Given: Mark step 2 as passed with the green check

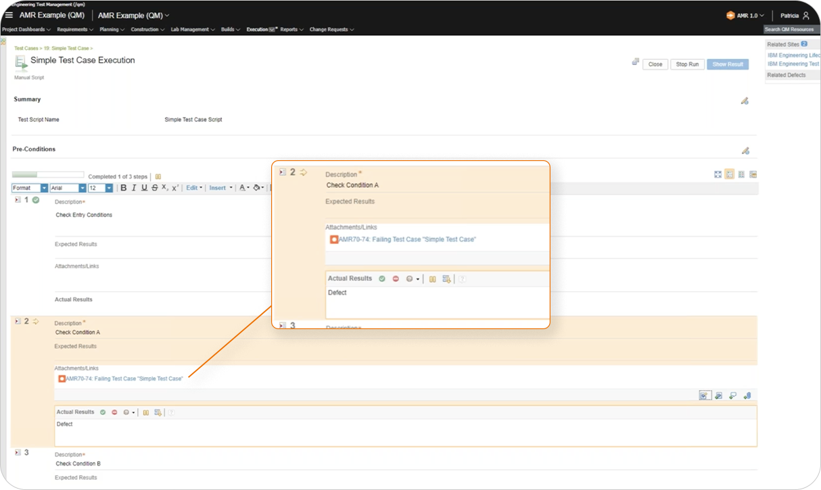Looking at the screenshot, I should pyautogui.click(x=103, y=412).
